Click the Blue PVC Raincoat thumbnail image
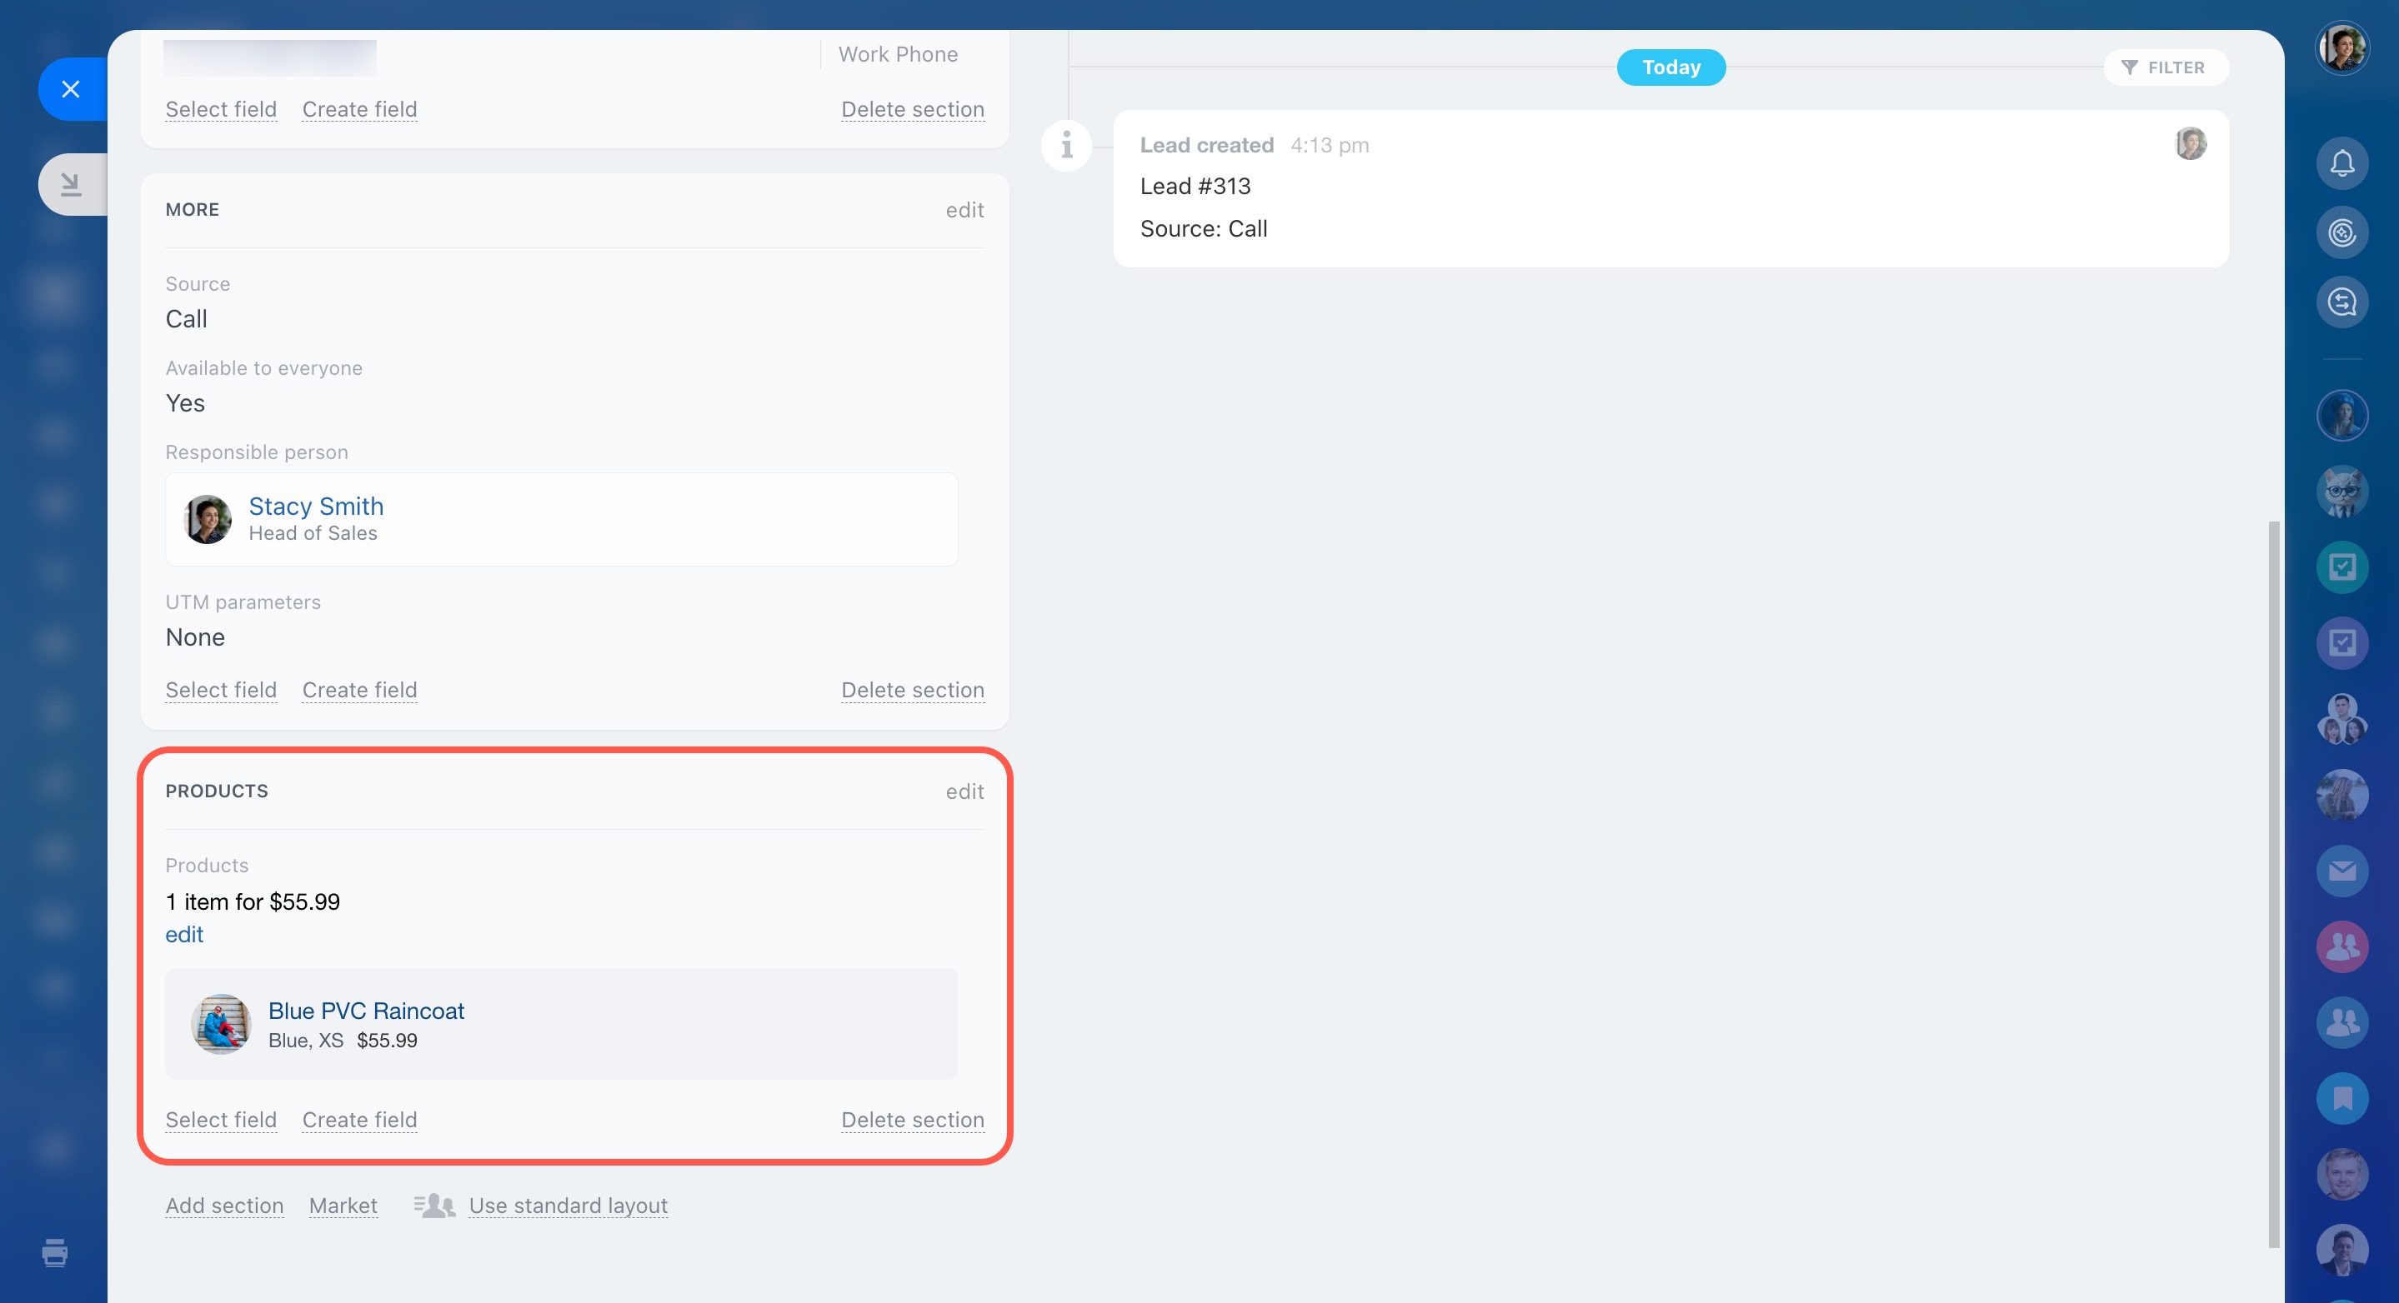Viewport: 2399px width, 1303px height. (x=221, y=1024)
